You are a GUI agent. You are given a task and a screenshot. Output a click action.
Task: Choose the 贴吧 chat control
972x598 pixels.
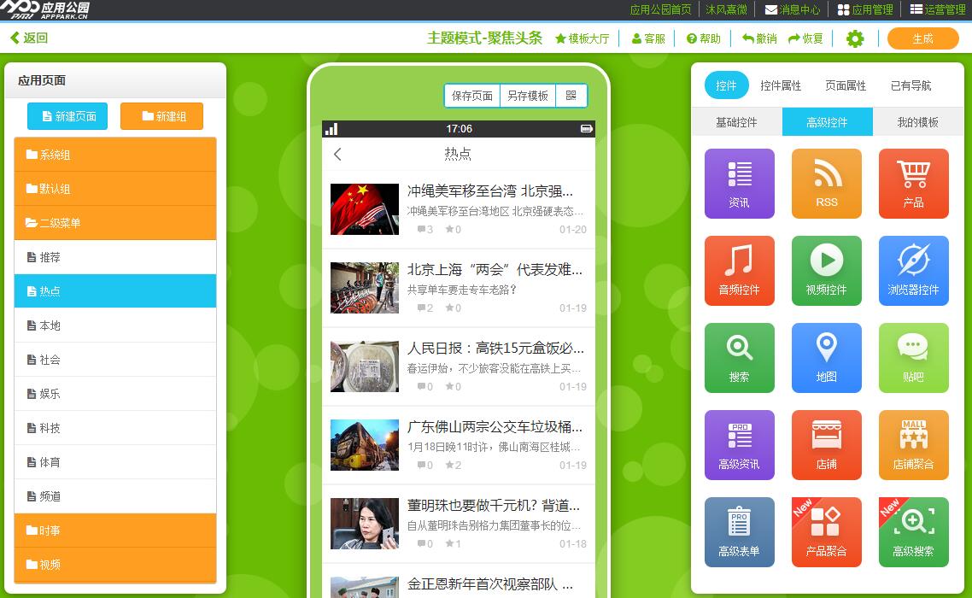coord(912,357)
